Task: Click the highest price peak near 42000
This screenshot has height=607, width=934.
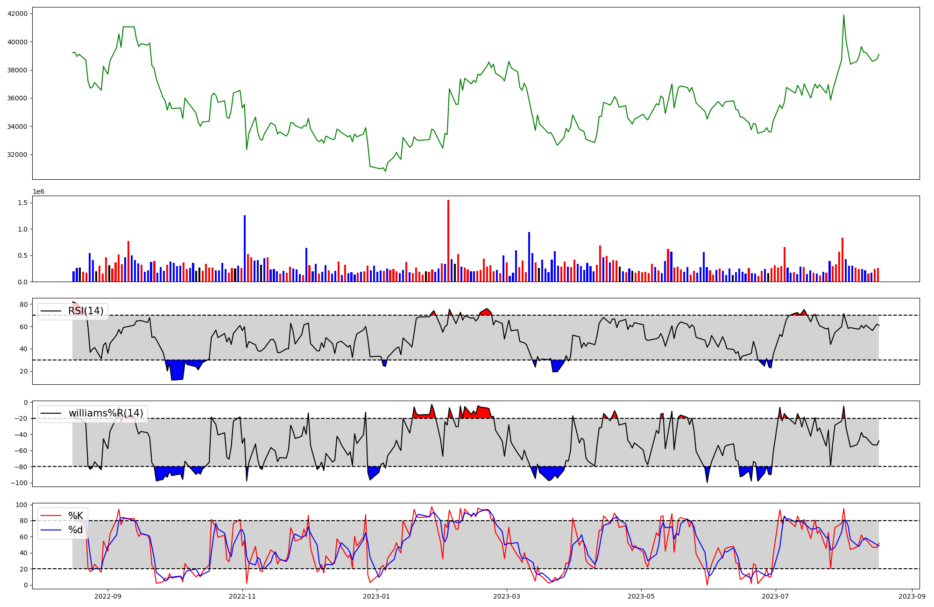Action: coord(843,15)
